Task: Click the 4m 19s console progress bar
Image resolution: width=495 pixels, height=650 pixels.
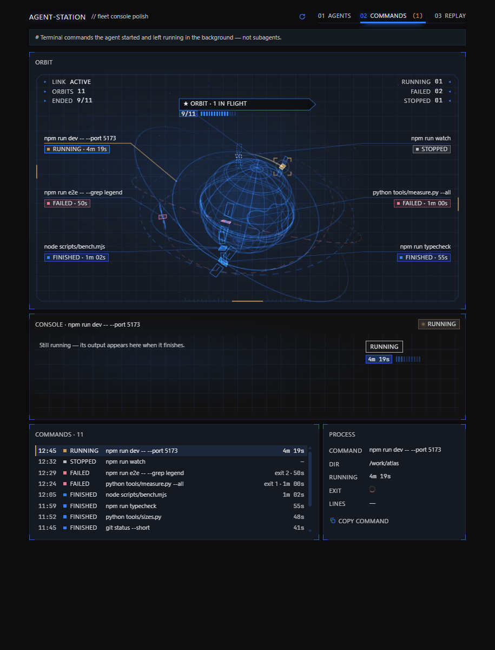Action: point(393,359)
